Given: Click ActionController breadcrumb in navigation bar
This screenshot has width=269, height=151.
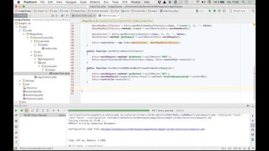Looking at the screenshot, I should pyautogui.click(x=98, y=11).
